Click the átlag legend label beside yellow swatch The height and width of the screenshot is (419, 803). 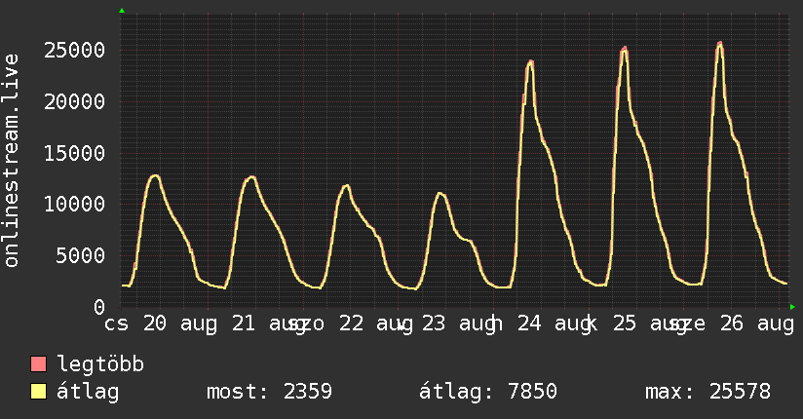pos(88,392)
